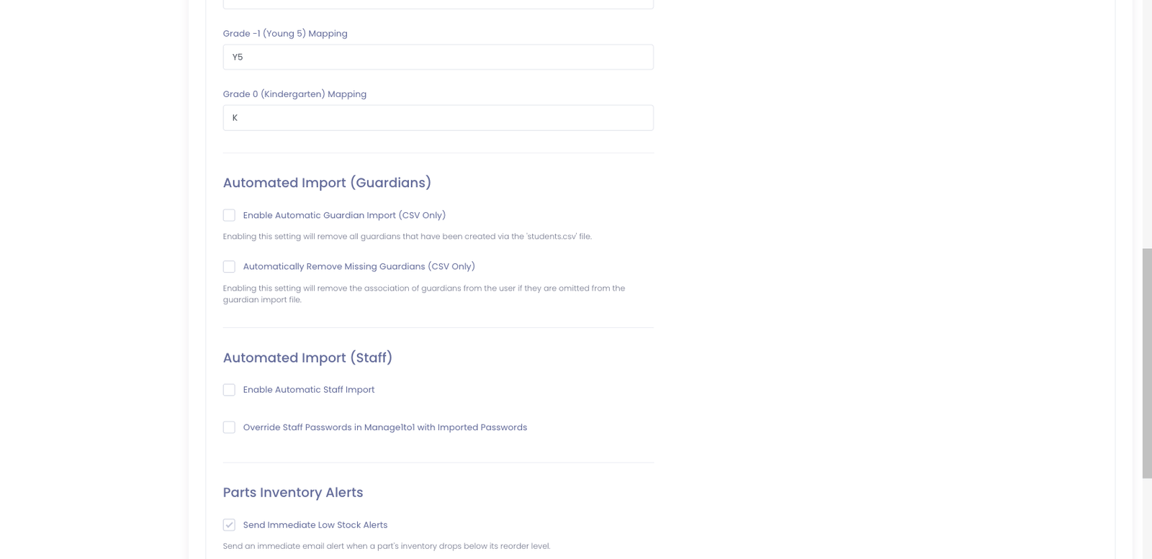Click the Grade 0 (Kindergarten) Mapping label
This screenshot has height=559, width=1152.
click(294, 94)
